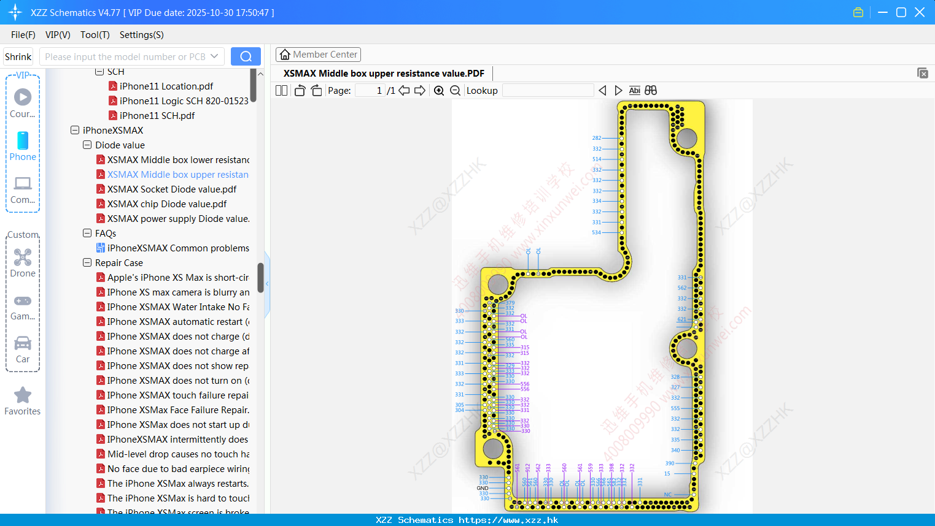This screenshot has width=935, height=526.
Task: Open No face due to bad earpiece wiring
Action: pos(173,469)
